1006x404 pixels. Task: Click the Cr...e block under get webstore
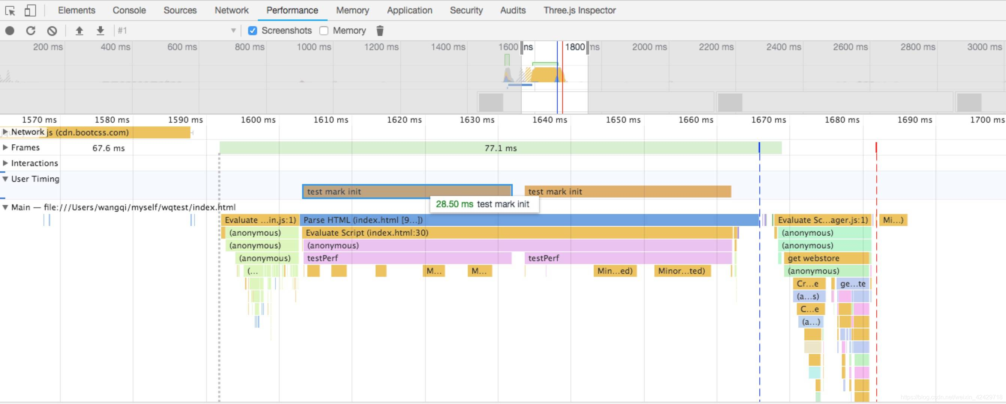pos(809,284)
